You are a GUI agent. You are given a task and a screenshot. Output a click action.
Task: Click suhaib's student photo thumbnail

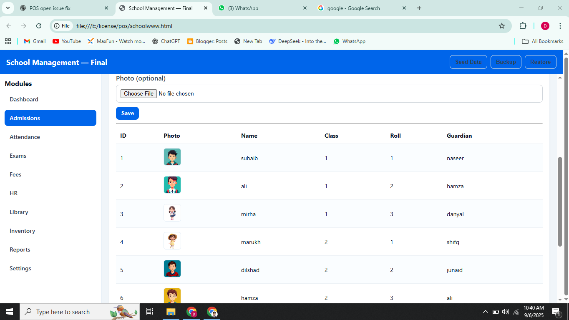click(172, 157)
